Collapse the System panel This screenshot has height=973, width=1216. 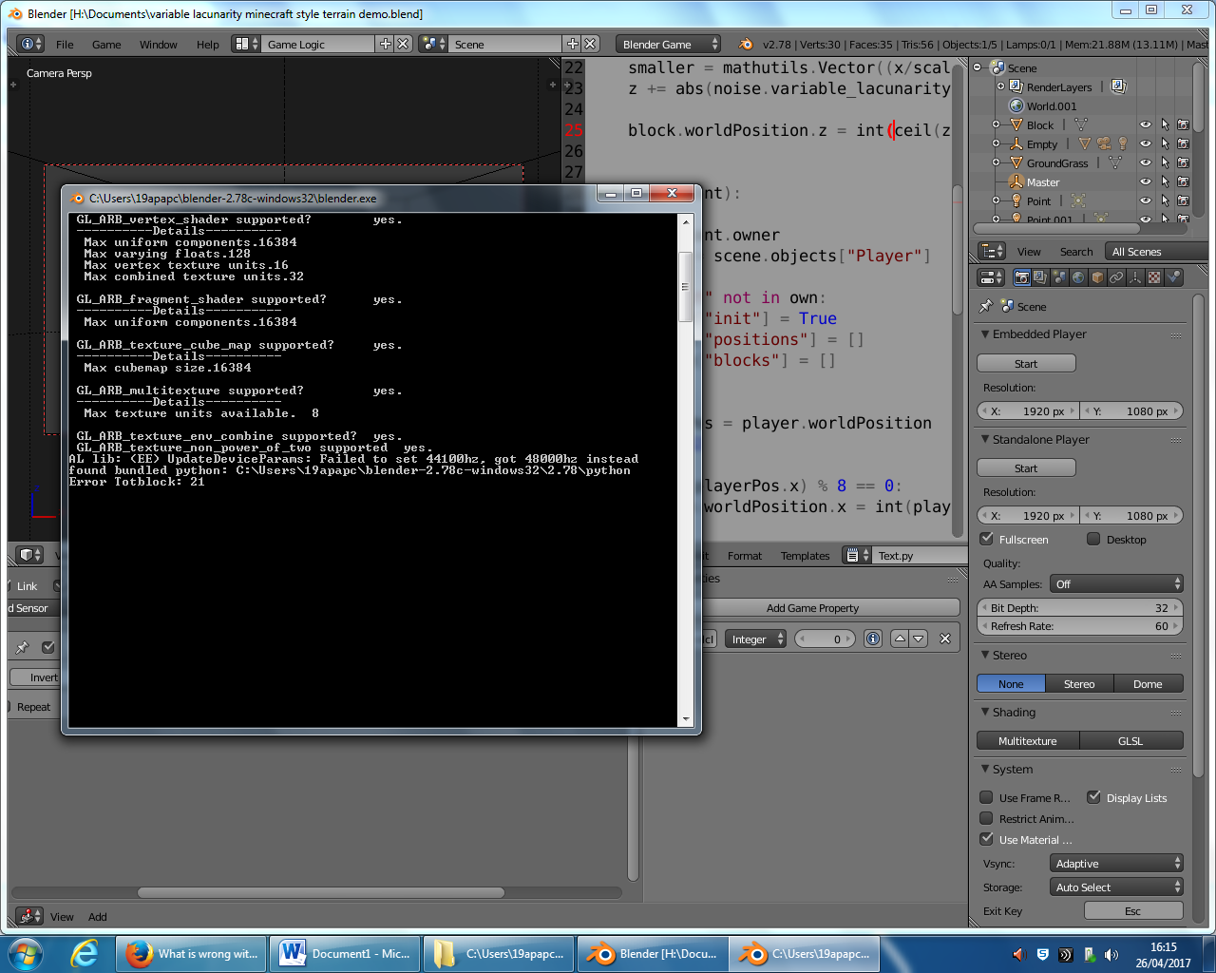click(x=985, y=770)
